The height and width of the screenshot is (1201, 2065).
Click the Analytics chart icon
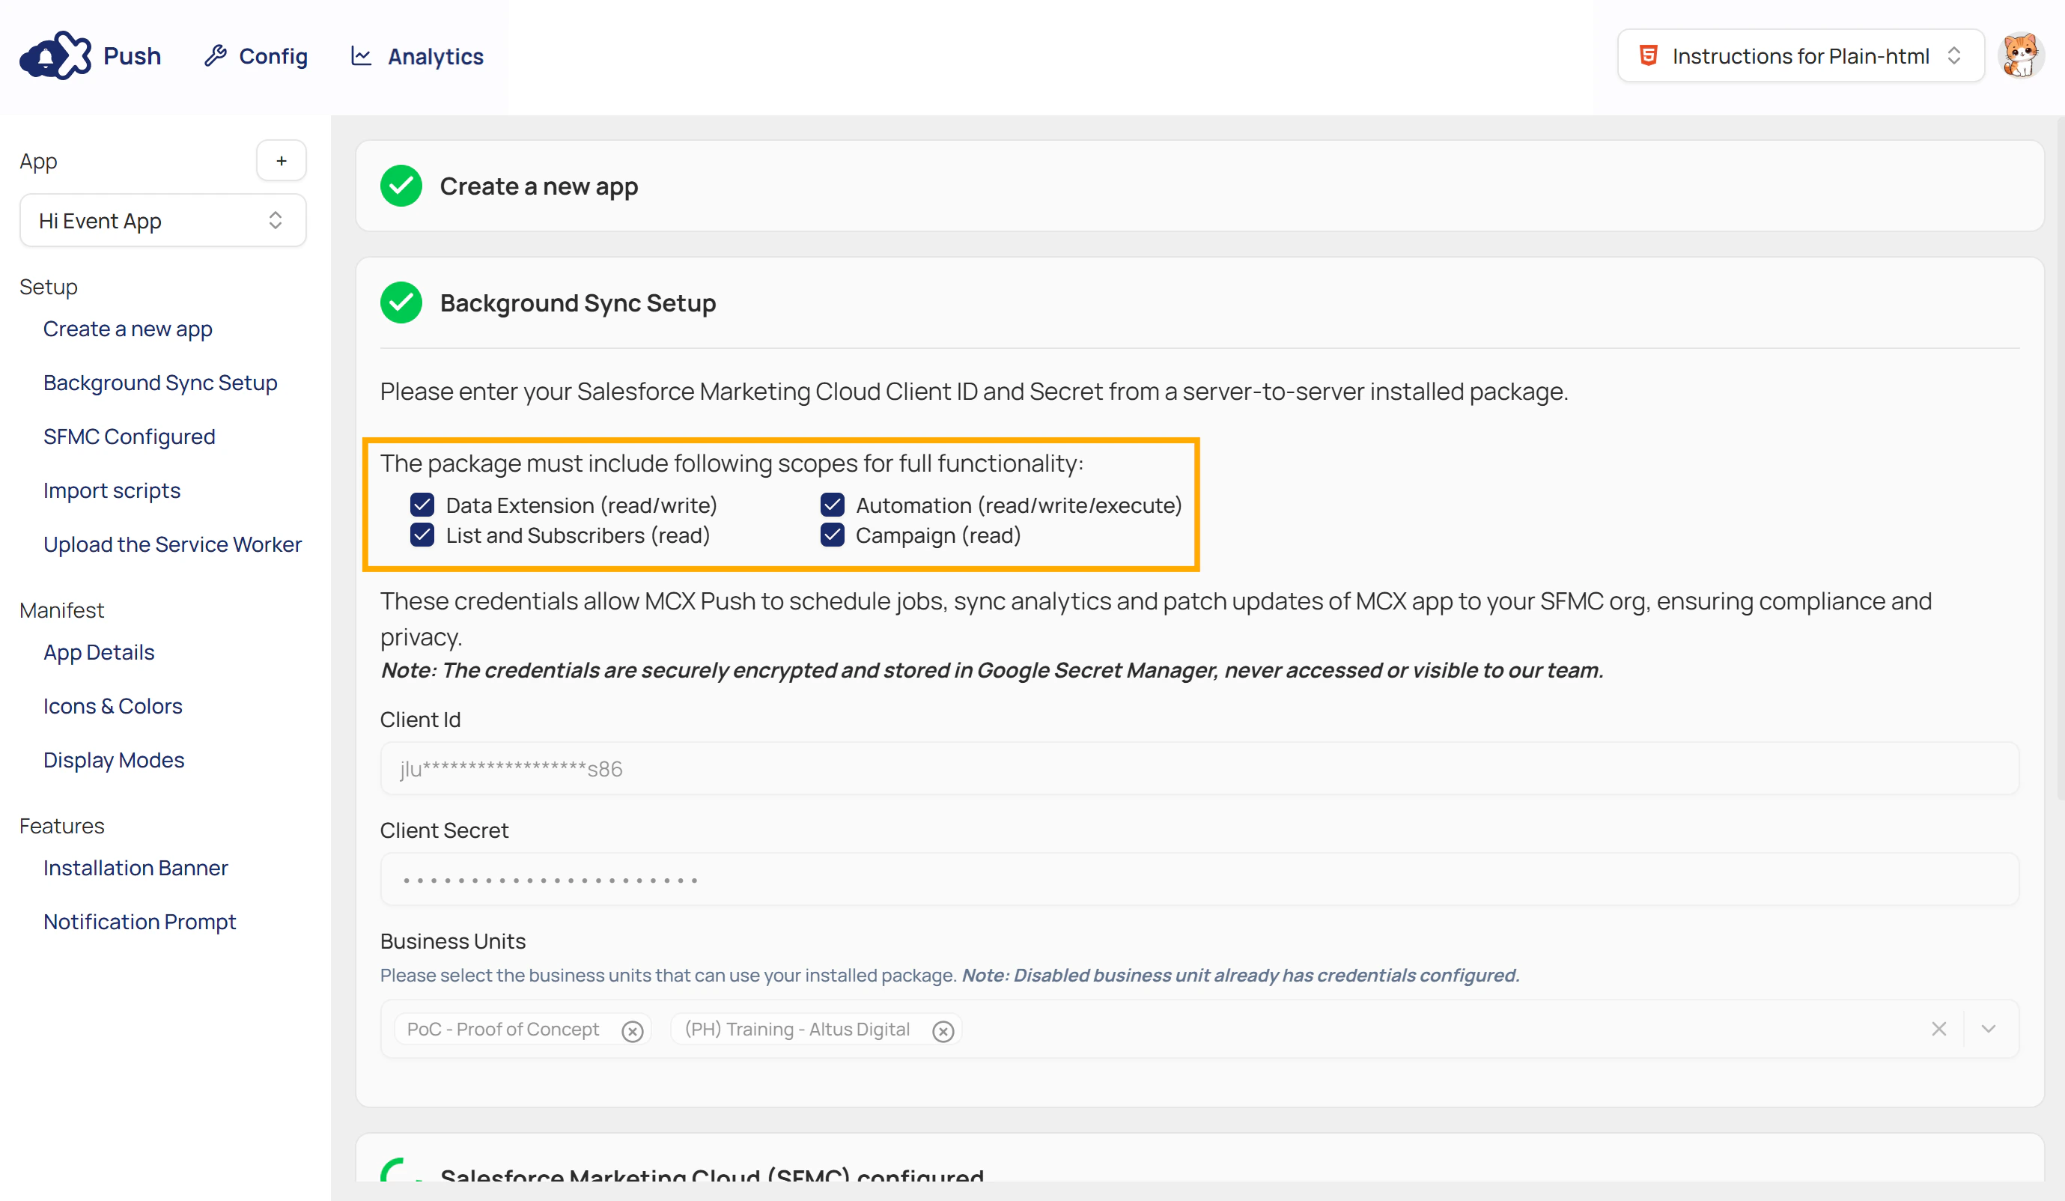click(362, 55)
